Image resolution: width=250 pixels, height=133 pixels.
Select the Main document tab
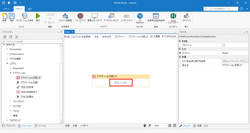pyautogui.click(x=68, y=32)
